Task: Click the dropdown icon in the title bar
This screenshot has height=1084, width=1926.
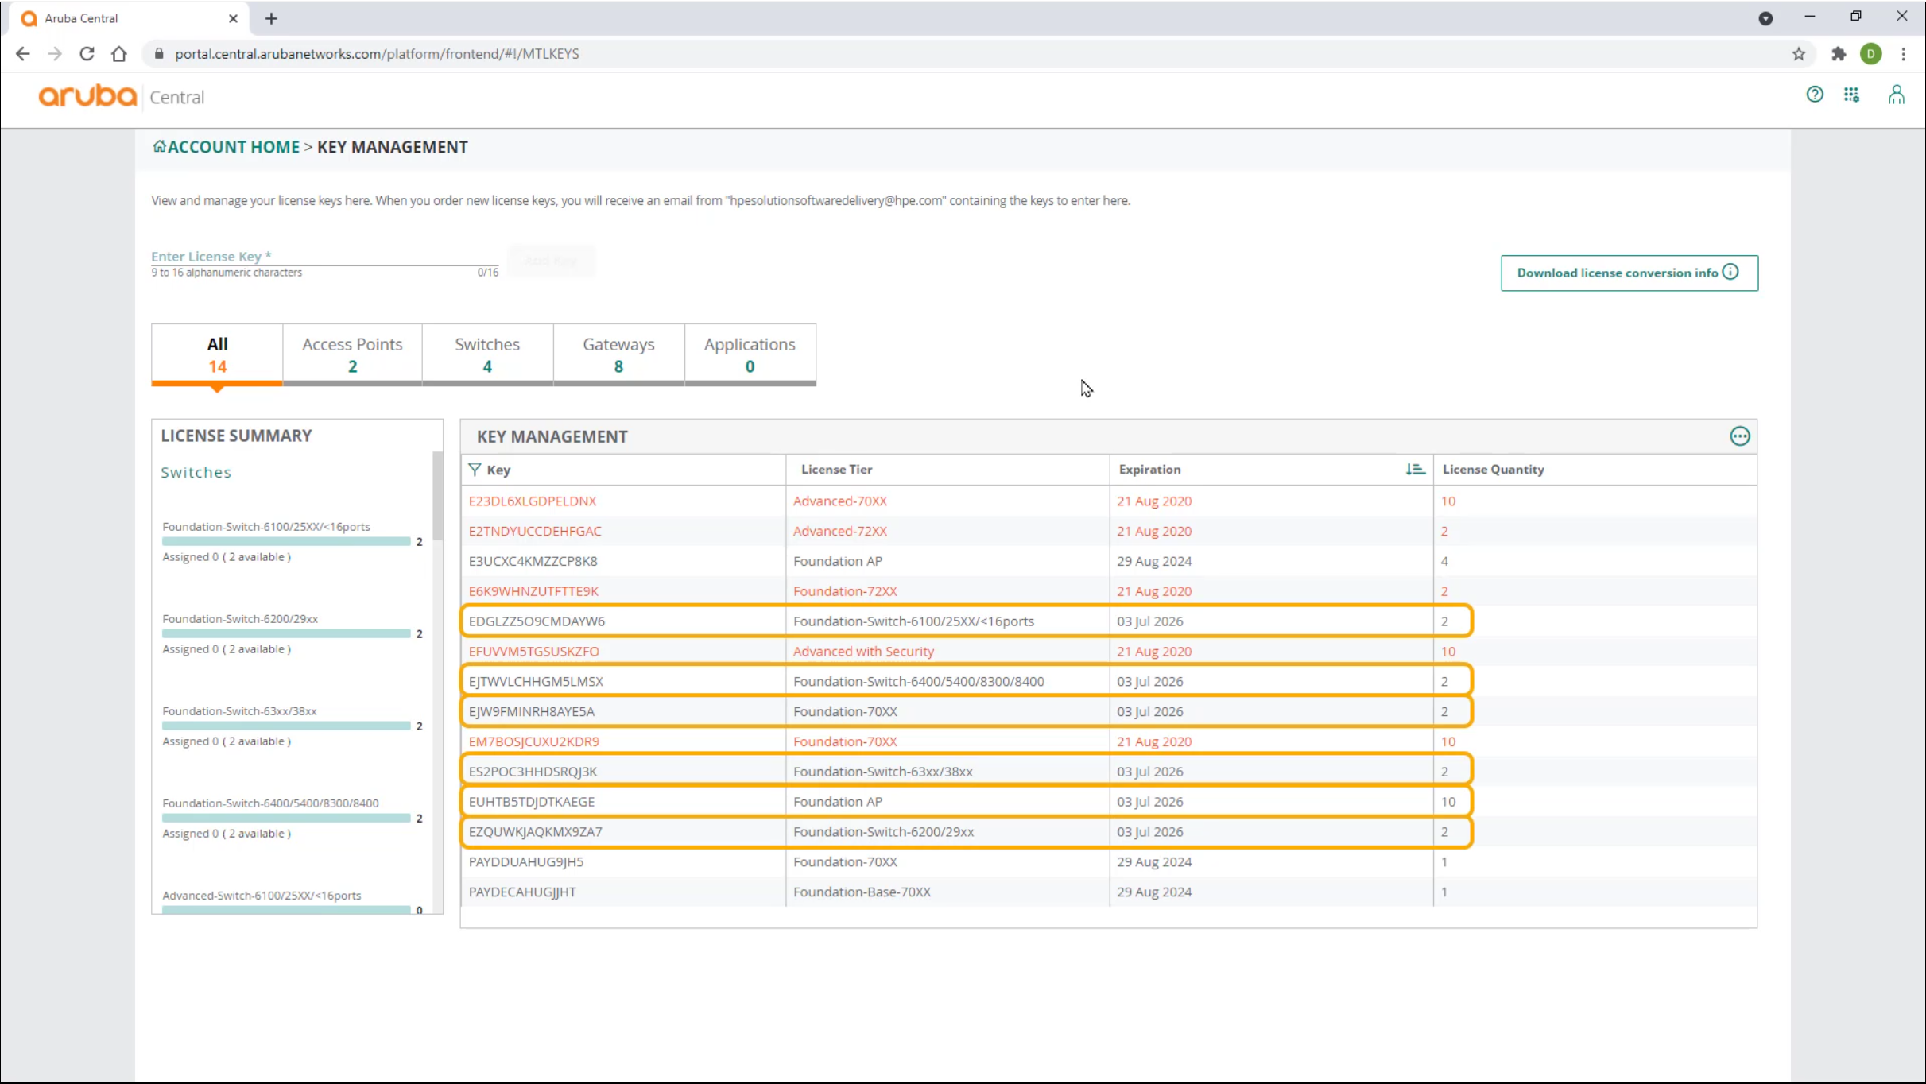Action: tap(1765, 18)
